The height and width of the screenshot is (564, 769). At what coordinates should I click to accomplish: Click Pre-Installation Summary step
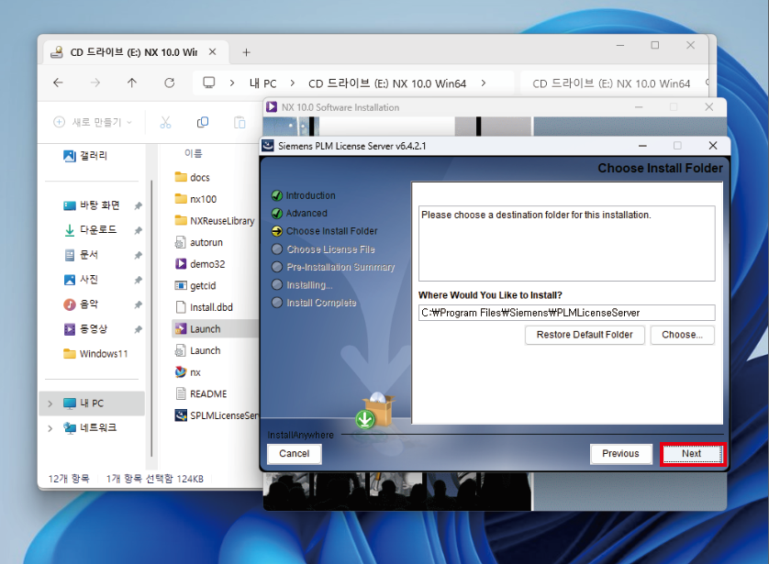click(x=340, y=267)
